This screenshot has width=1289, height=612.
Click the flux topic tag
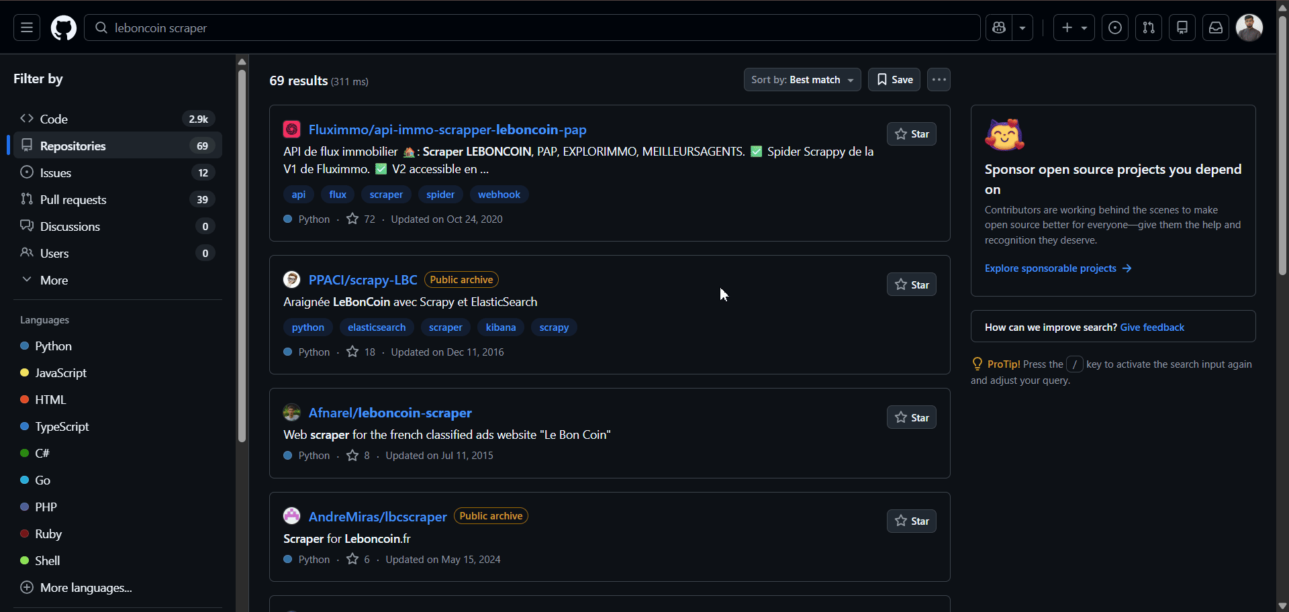point(338,195)
